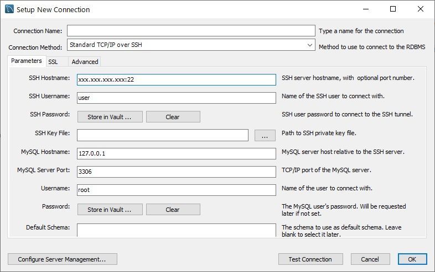This screenshot has width=435, height=272.
Task: Clear the stored MySQL Password
Action: pyautogui.click(x=173, y=210)
